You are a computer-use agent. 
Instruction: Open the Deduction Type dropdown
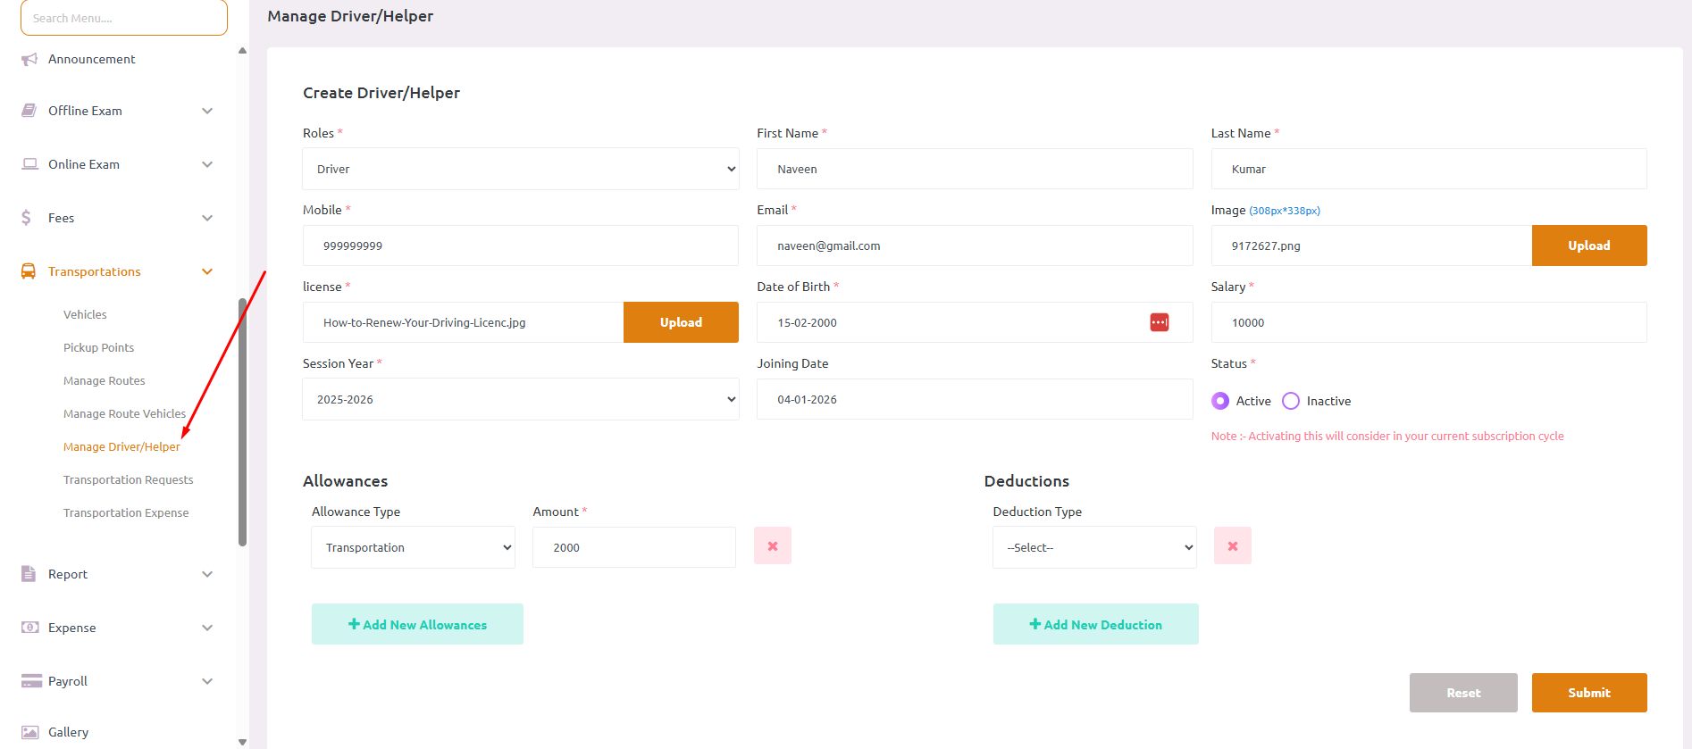click(1094, 547)
